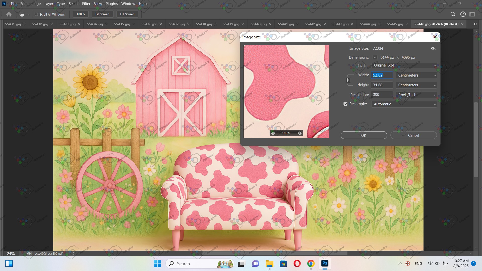Screen dimensions: 482x271
Task: Open the Resample Automatic method dropdown
Action: pos(404,104)
